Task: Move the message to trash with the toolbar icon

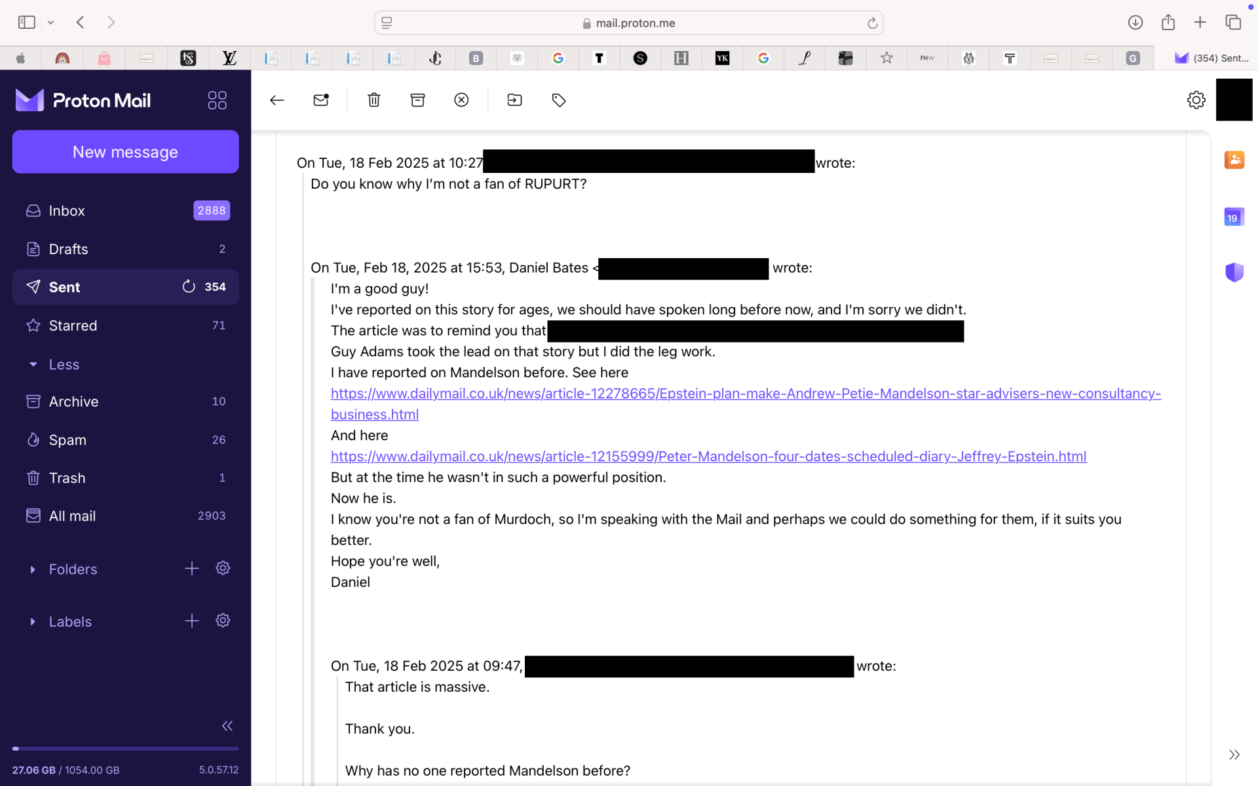Action: click(x=374, y=100)
